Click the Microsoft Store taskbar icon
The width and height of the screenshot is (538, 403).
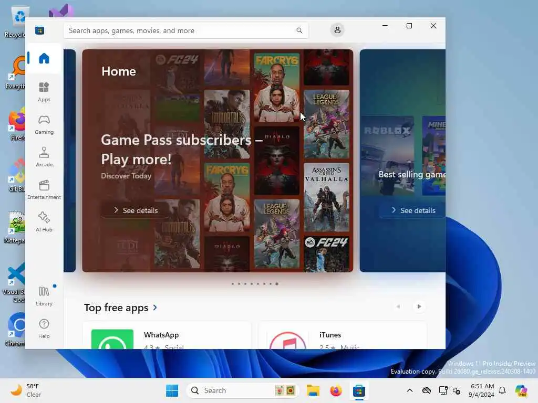(359, 390)
